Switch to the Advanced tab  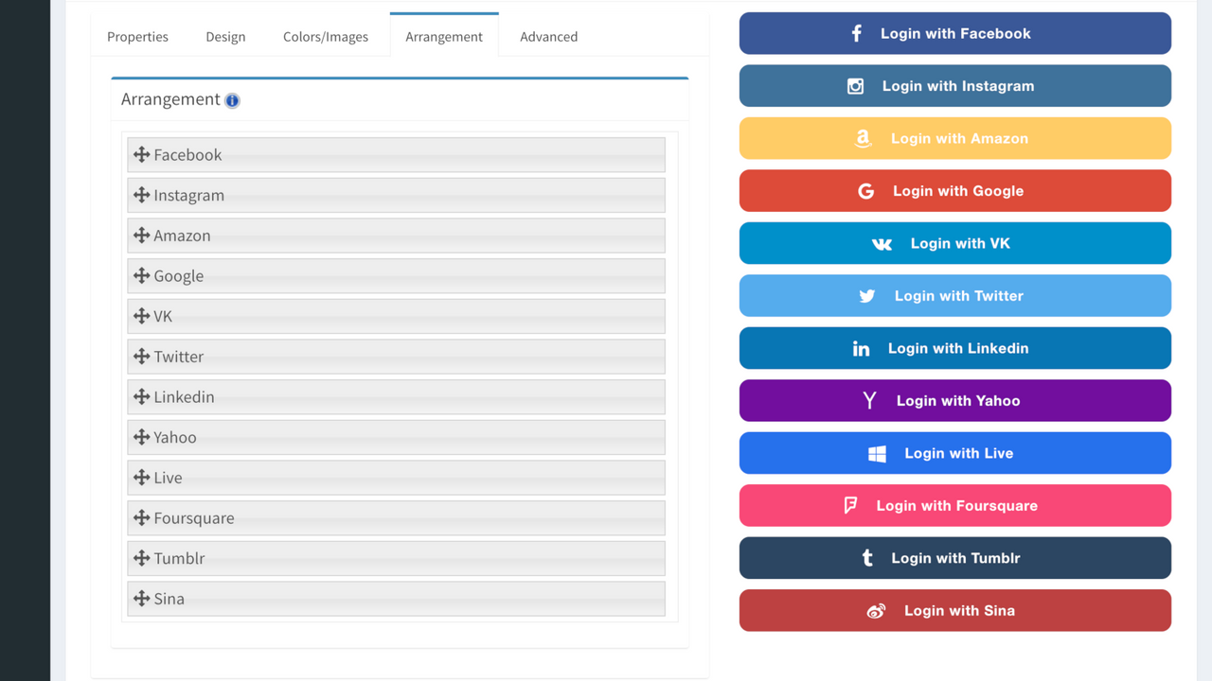click(548, 36)
